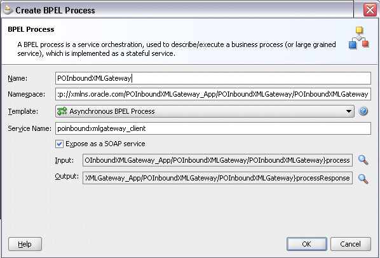This screenshot has height=258, width=380.
Task: Toggle Expose as a SOAP service checkbox
Action: point(59,144)
